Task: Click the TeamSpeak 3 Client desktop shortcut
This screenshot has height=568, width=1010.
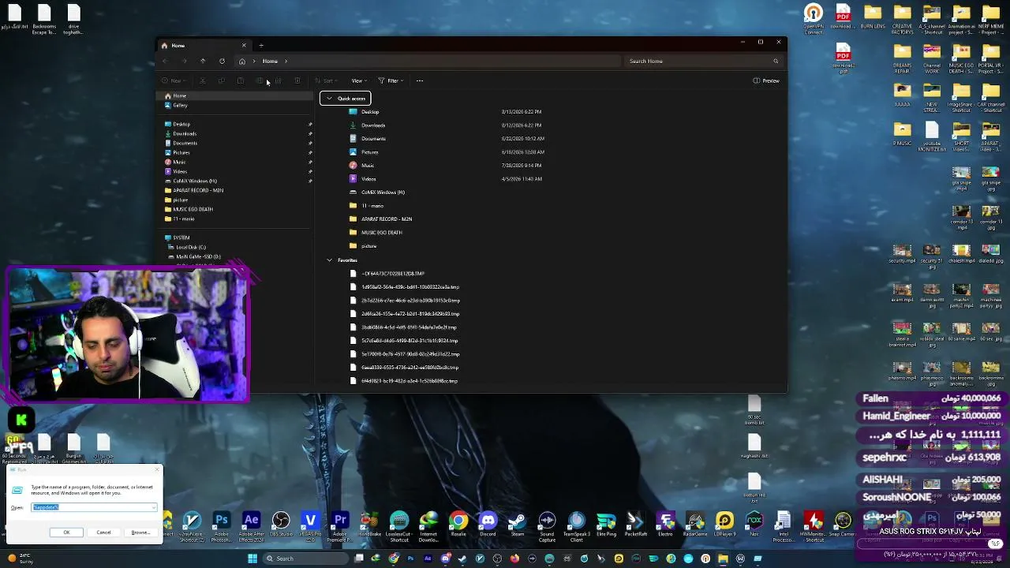Action: [577, 526]
